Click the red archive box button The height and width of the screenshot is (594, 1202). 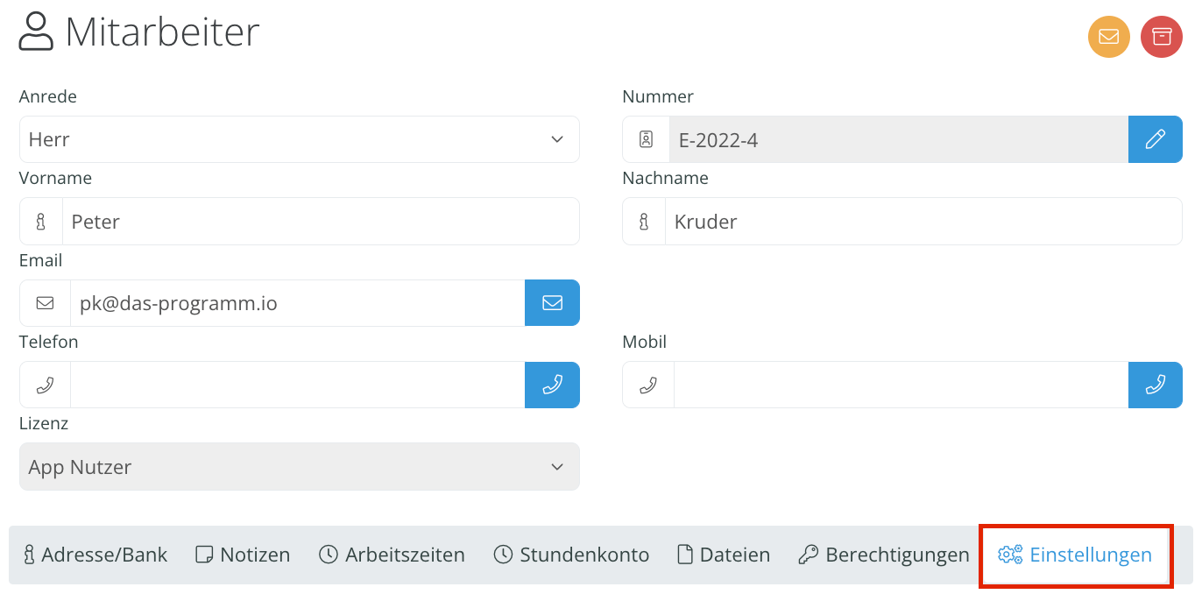[1162, 37]
